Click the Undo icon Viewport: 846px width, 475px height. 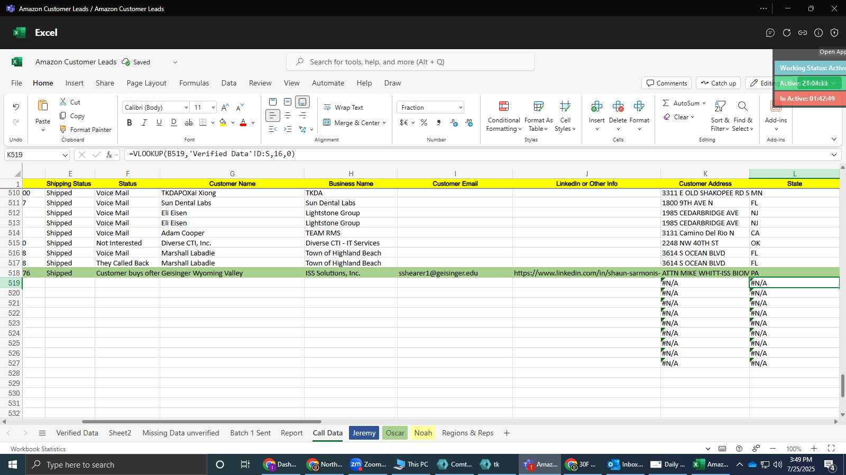pyautogui.click(x=16, y=107)
